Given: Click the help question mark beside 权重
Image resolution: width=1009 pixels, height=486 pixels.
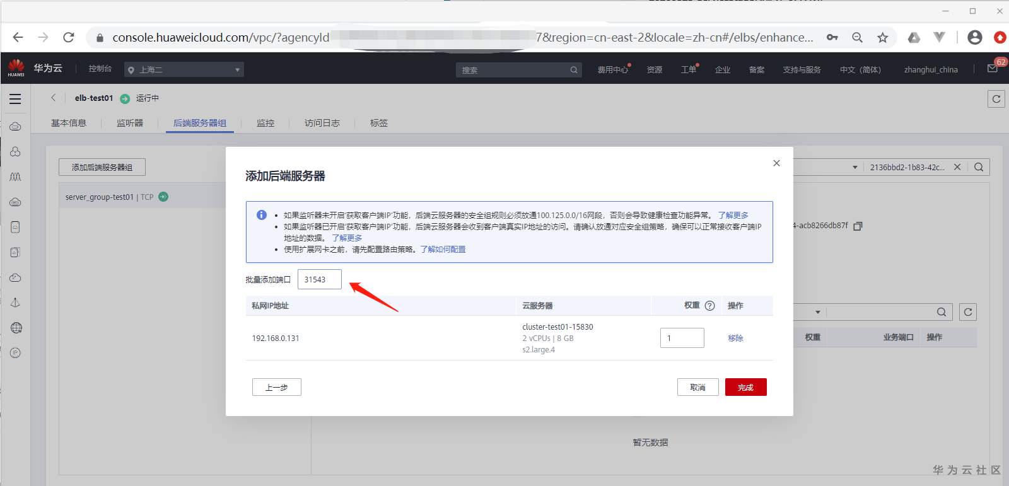Looking at the screenshot, I should 709,306.
